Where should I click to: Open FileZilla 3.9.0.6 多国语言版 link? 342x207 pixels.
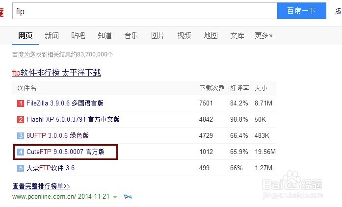point(65,103)
